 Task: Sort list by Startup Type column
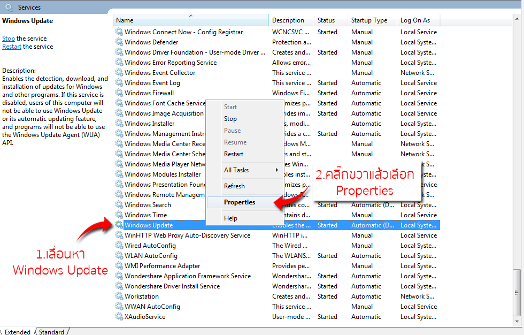(369, 20)
